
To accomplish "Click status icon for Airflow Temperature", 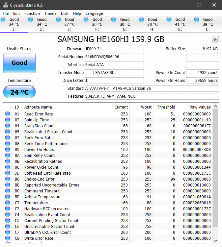I will pyautogui.click(x=8, y=197).
